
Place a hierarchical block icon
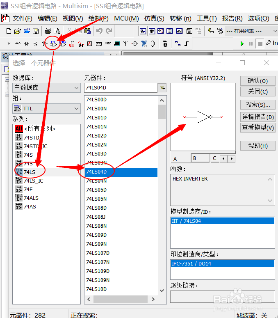(x=178, y=43)
